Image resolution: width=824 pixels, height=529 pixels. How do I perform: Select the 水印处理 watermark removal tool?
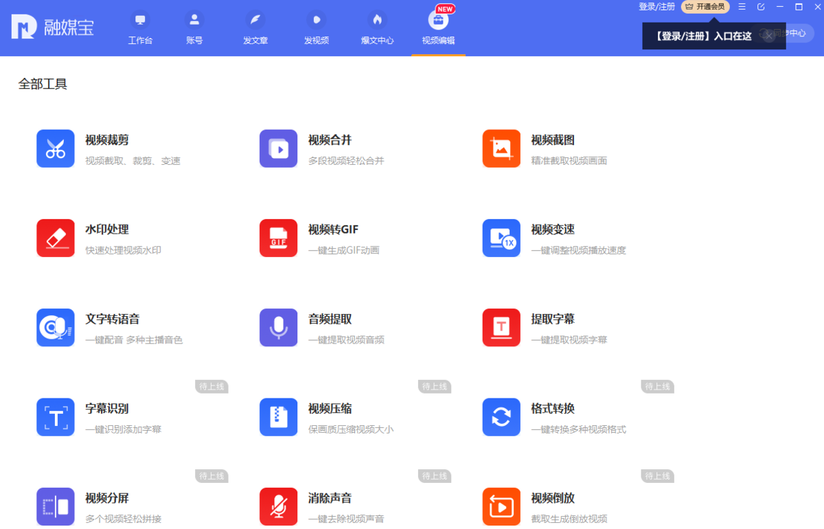pos(96,238)
